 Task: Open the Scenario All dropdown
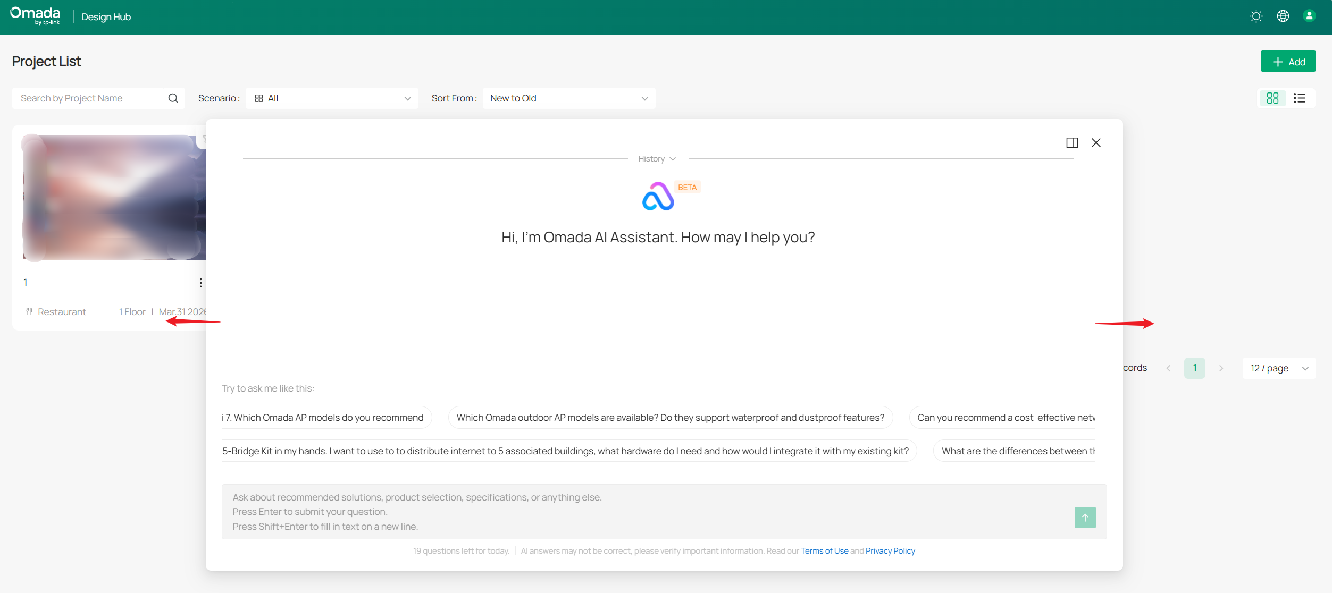332,98
